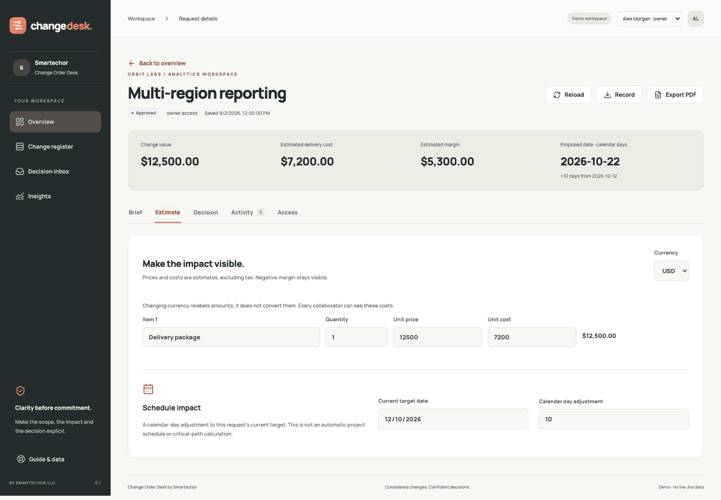Image resolution: width=721 pixels, height=500 pixels.
Task: Click the Demo workspace badge
Action: coord(589,19)
